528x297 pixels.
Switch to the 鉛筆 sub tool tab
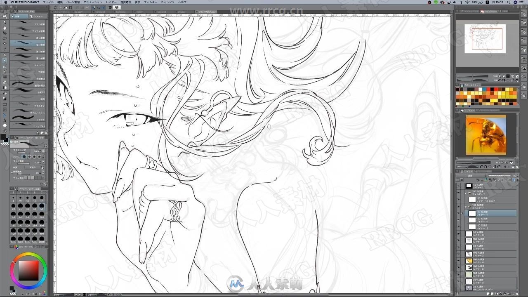click(19, 16)
